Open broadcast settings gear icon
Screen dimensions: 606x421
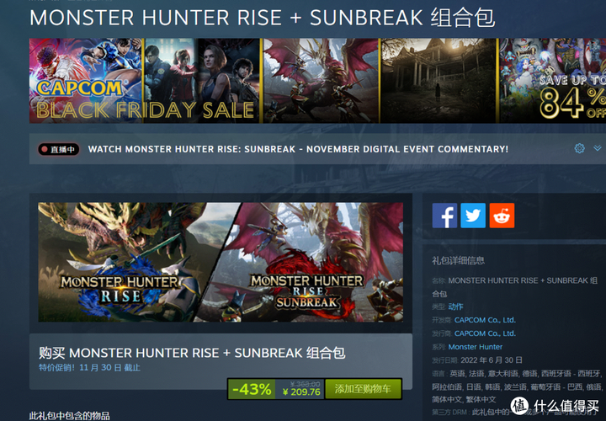(579, 148)
